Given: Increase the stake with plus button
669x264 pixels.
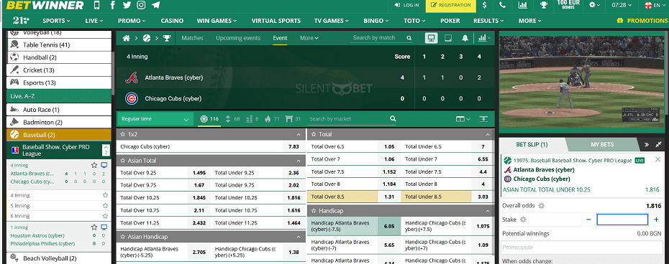Looking at the screenshot, I should [656, 220].
